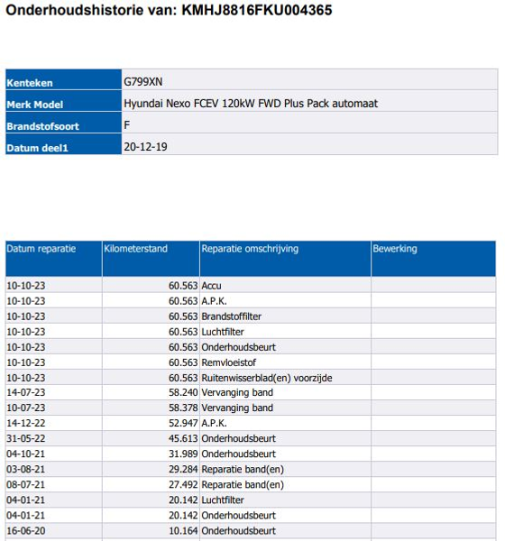This screenshot has width=505, height=541.
Task: Click the 04-01-21 Luchtfilter row
Action: point(251,500)
